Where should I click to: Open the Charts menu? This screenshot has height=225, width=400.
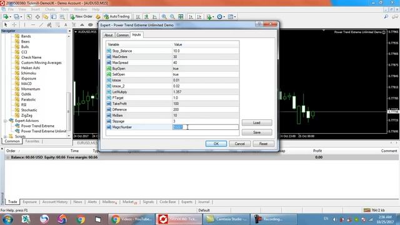[50, 9]
